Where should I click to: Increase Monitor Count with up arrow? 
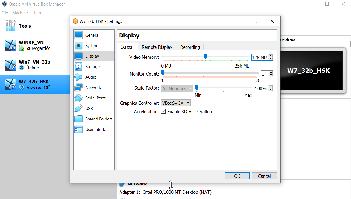pyautogui.click(x=271, y=72)
